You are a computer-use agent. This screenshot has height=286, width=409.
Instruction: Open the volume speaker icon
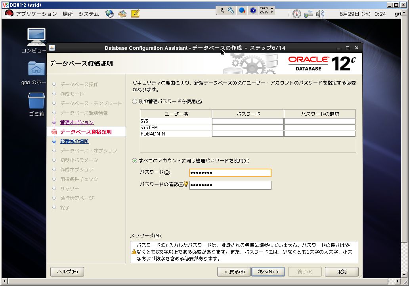click(x=320, y=14)
